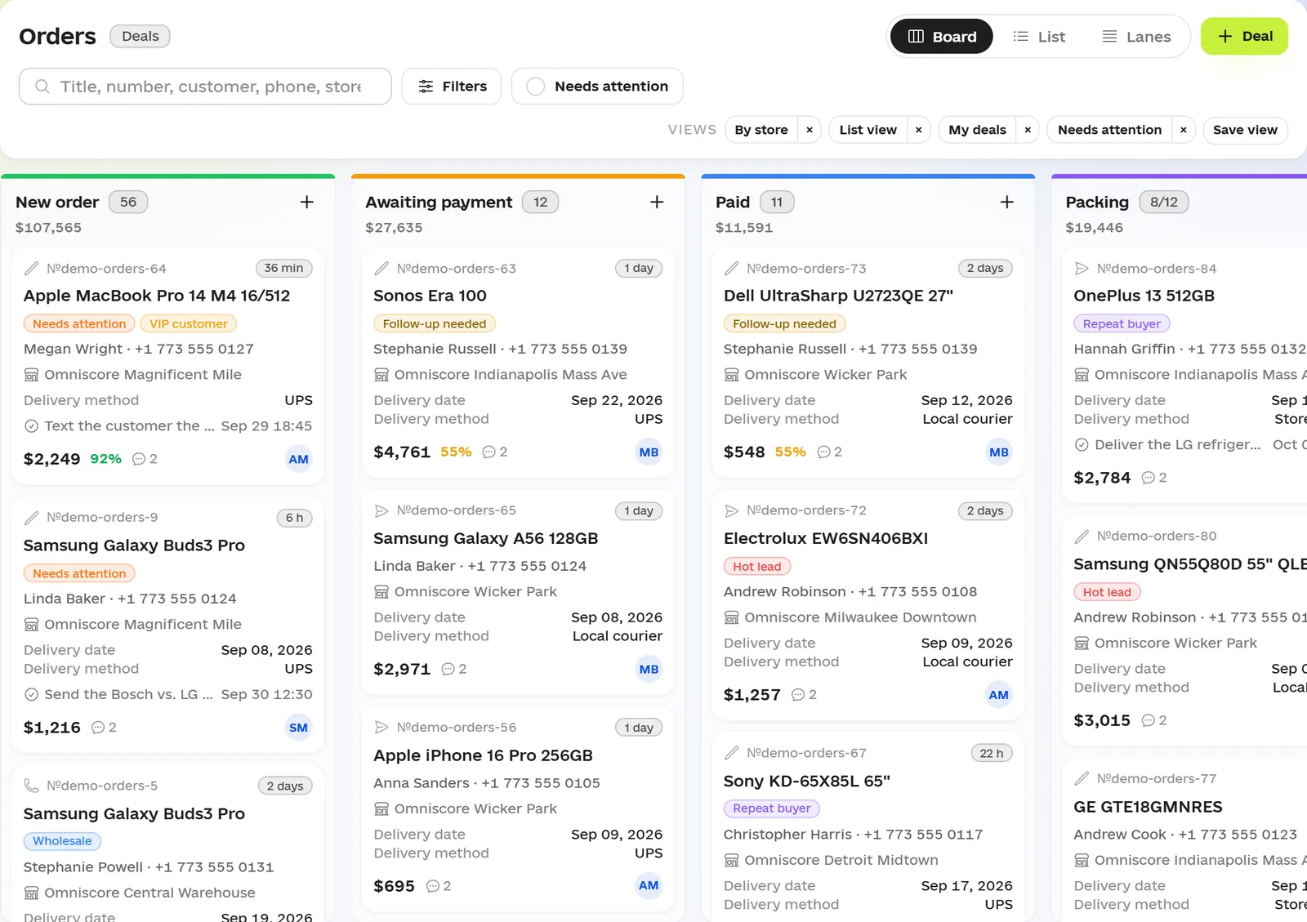Save the current view
The height and width of the screenshot is (922, 1307).
pyautogui.click(x=1245, y=130)
